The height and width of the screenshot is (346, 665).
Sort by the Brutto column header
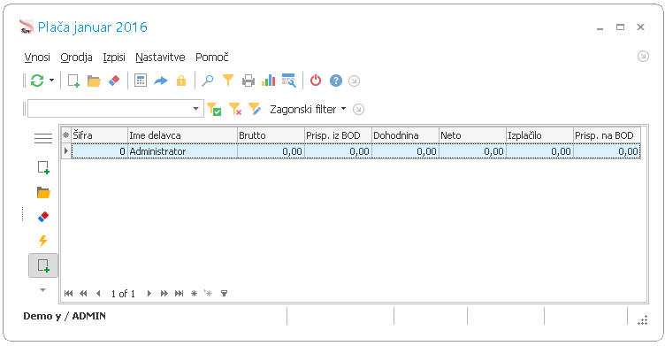click(x=271, y=135)
